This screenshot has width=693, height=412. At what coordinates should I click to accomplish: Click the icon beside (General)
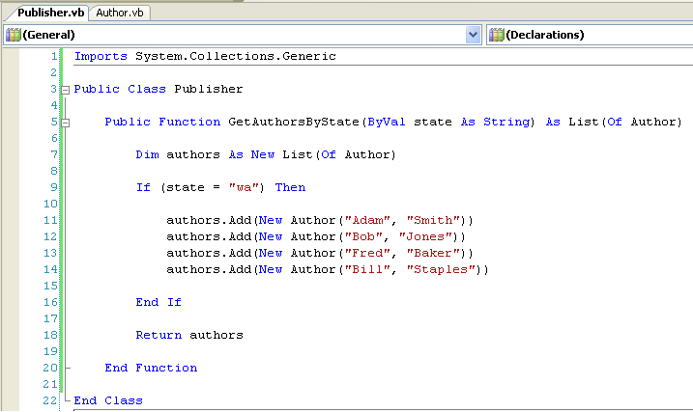coord(13,35)
